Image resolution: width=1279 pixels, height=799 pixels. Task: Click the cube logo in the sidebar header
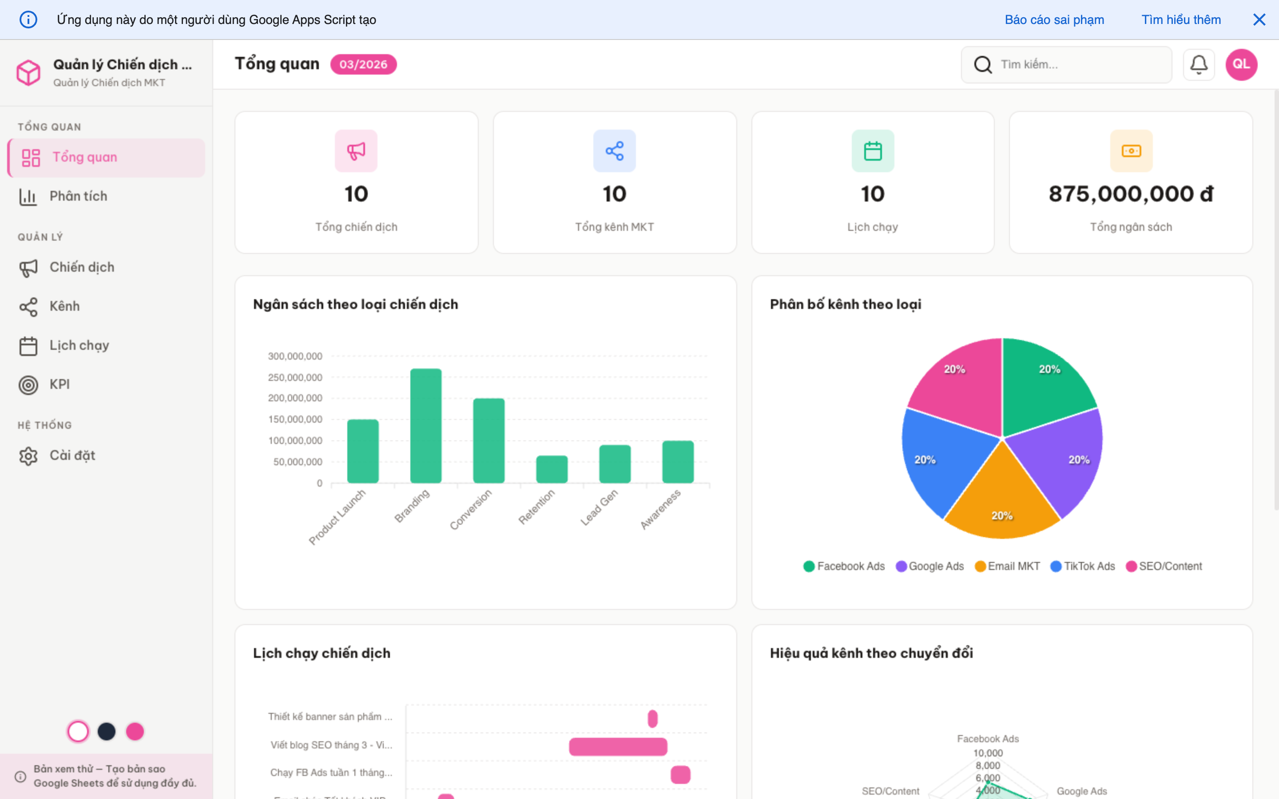28,72
